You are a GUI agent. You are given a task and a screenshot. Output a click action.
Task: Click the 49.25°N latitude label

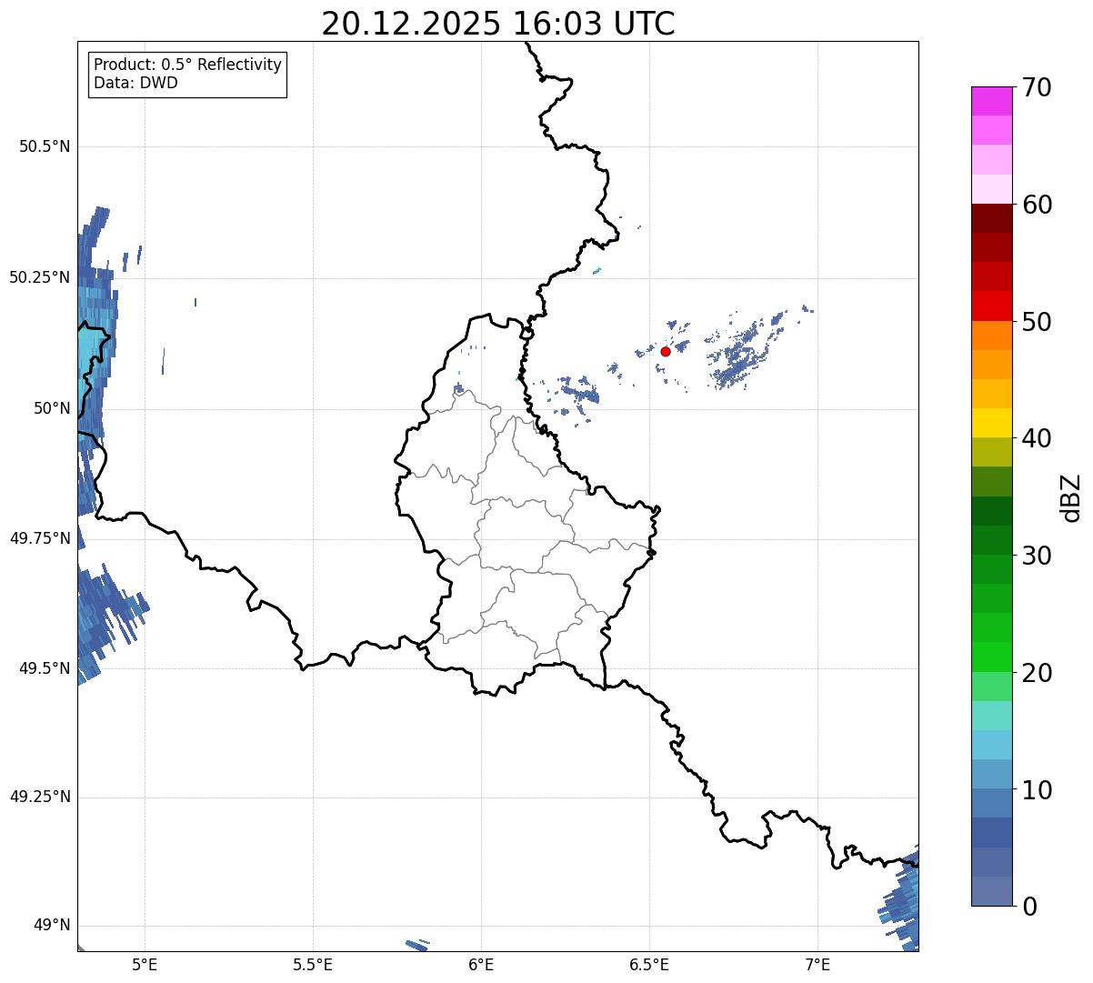39,797
